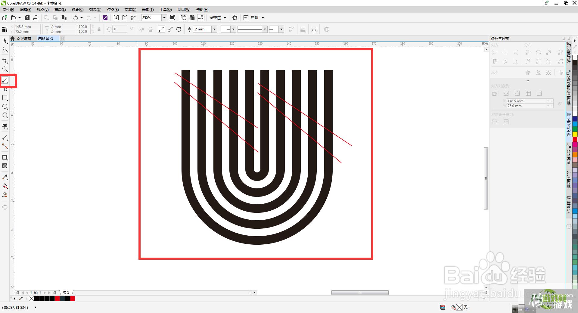Select the Shape edit tool
The width and height of the screenshot is (578, 313).
click(5, 50)
